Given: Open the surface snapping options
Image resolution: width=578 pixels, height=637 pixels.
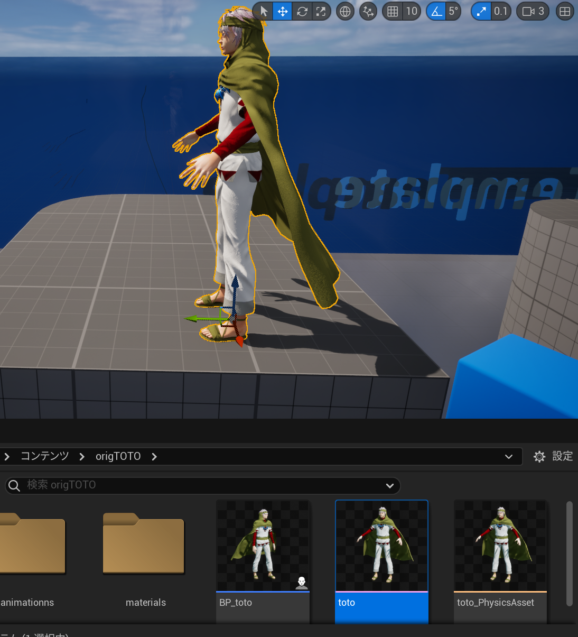Looking at the screenshot, I should tap(368, 11).
